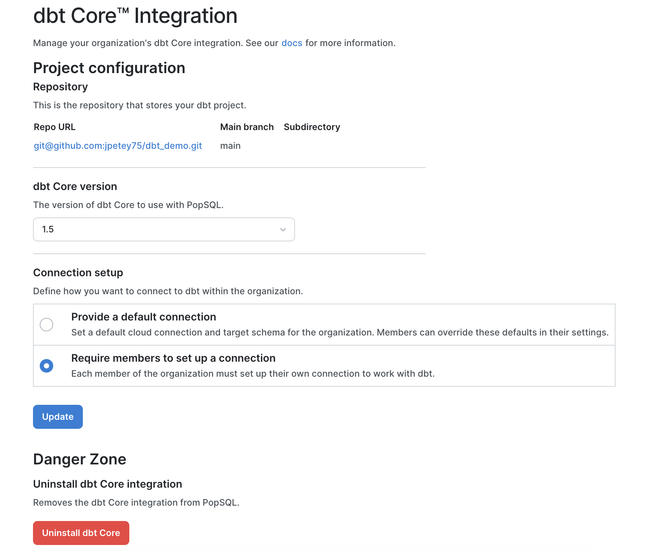Click 'This is the repository that stores' text
Viewport: 650px width, 551px height.
click(x=140, y=105)
